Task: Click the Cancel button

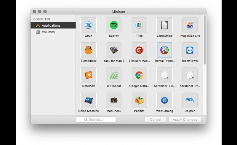Action: click(156, 120)
